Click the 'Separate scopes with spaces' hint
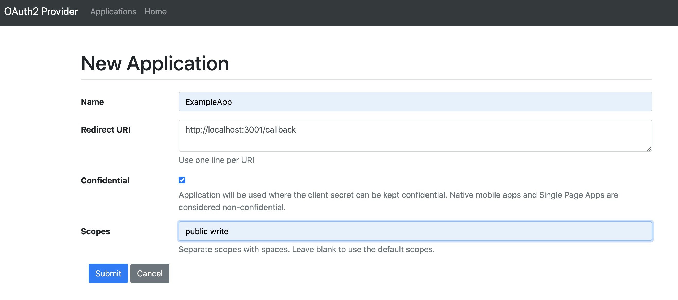Viewport: 678px width, 300px height. (307, 249)
